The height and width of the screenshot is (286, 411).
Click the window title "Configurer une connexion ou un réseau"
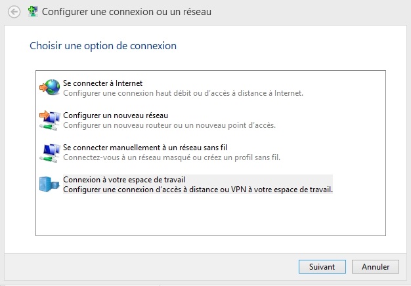127,12
